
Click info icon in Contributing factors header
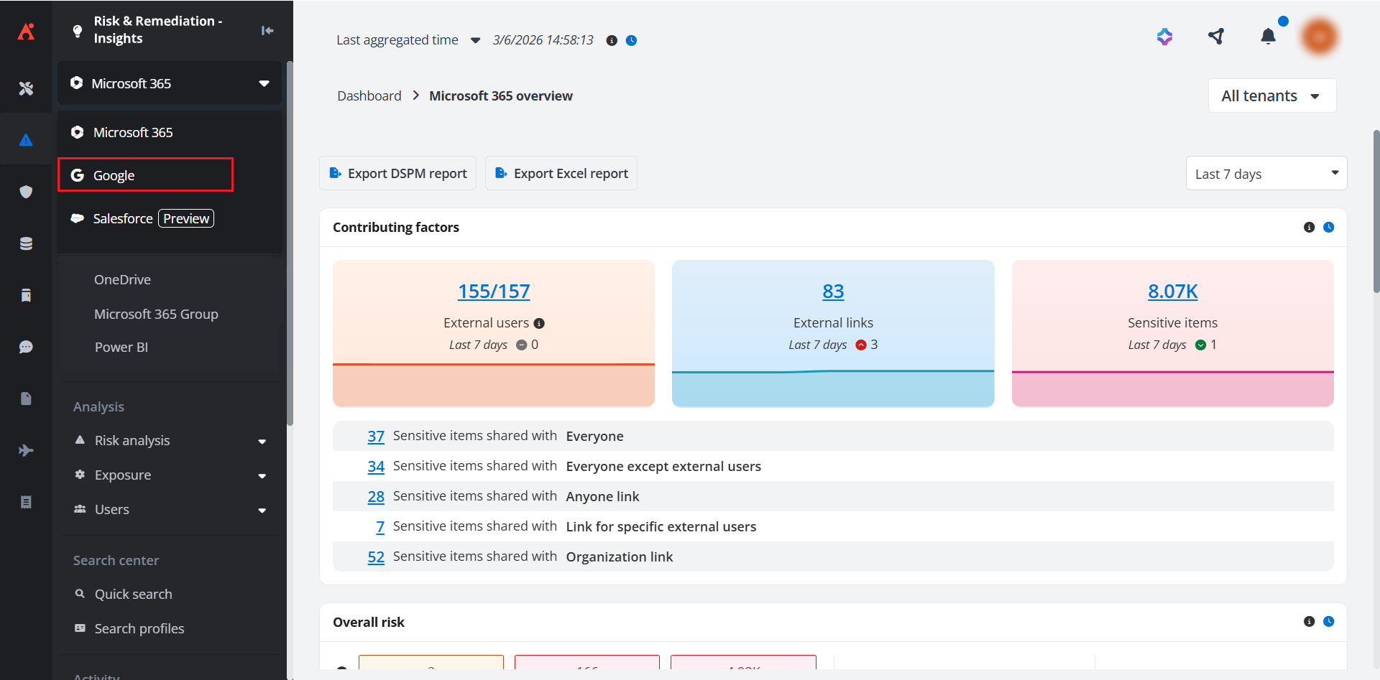coord(1309,228)
